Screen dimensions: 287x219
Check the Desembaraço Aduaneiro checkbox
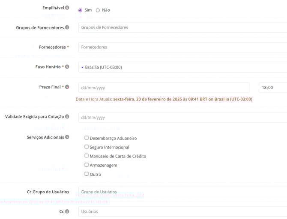[87, 138]
